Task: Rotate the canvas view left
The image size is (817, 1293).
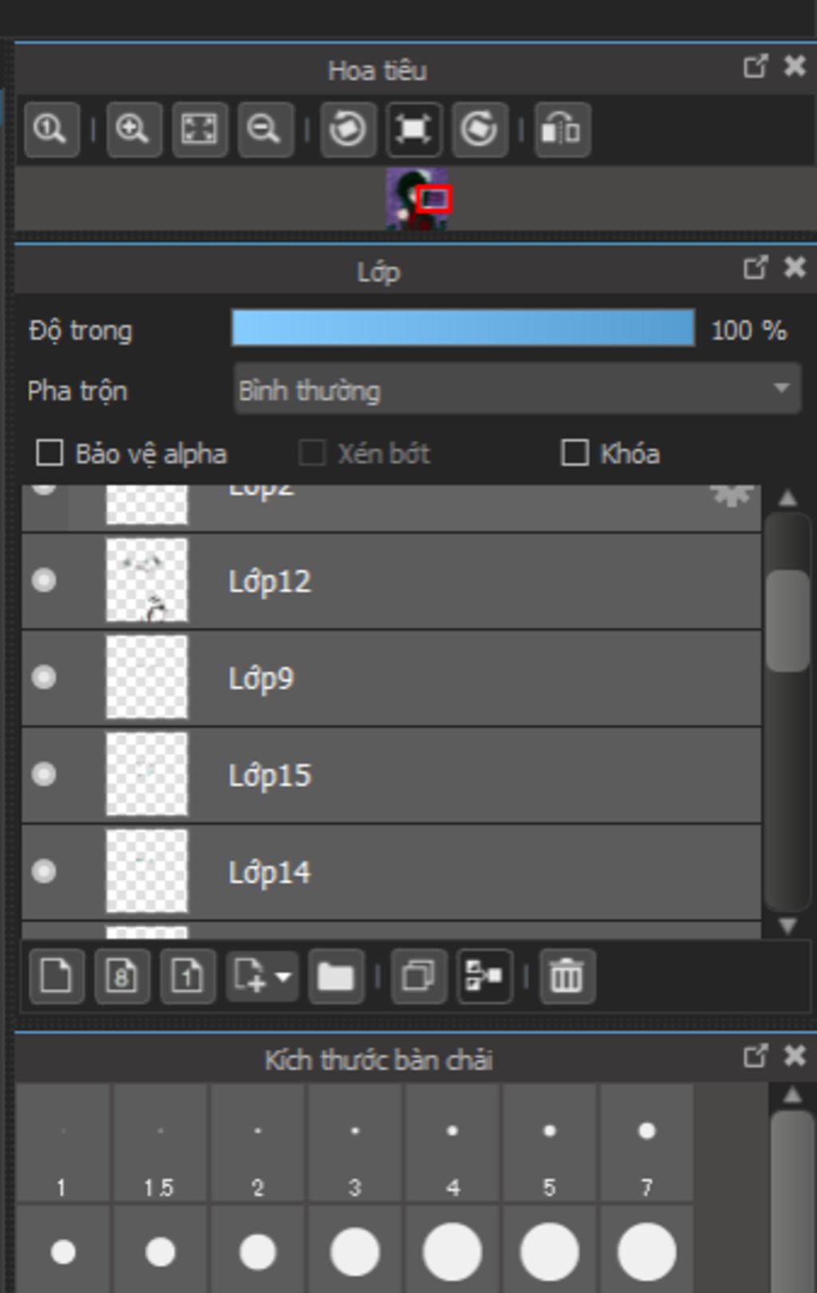Action: coord(348,129)
